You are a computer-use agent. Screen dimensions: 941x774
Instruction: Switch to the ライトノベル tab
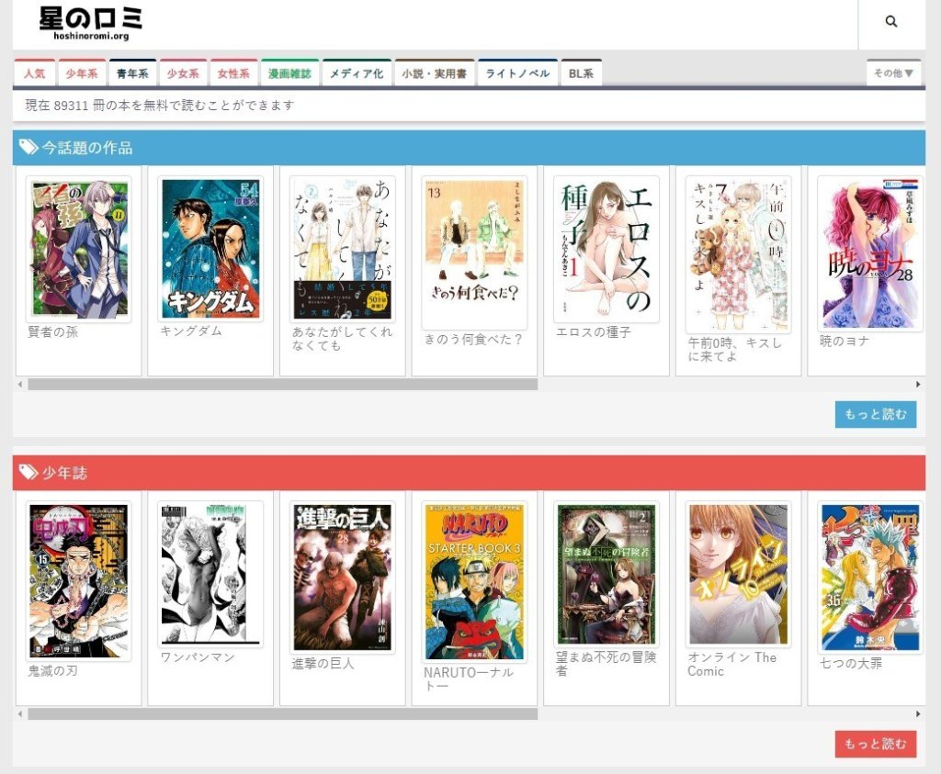518,73
